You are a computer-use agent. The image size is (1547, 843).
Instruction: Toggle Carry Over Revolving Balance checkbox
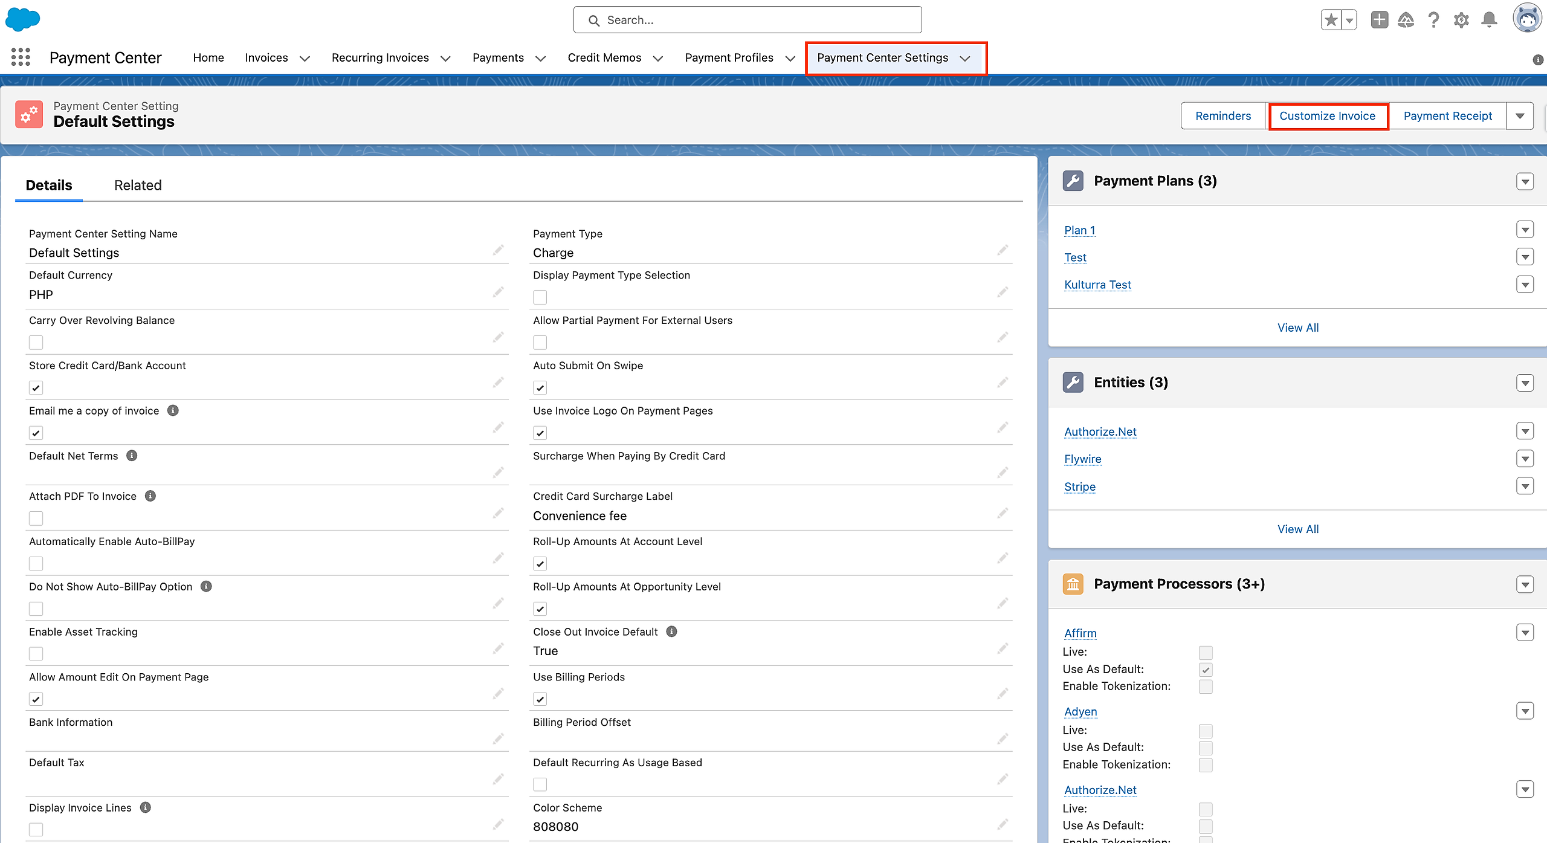click(36, 343)
